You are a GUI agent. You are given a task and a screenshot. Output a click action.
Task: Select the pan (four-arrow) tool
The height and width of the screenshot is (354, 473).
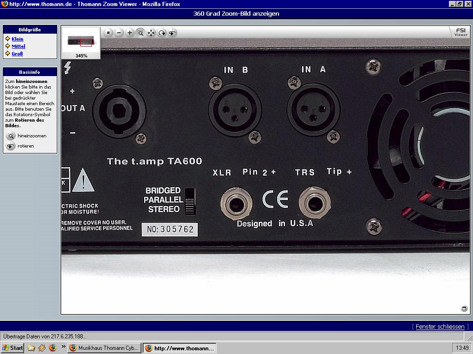[151, 33]
